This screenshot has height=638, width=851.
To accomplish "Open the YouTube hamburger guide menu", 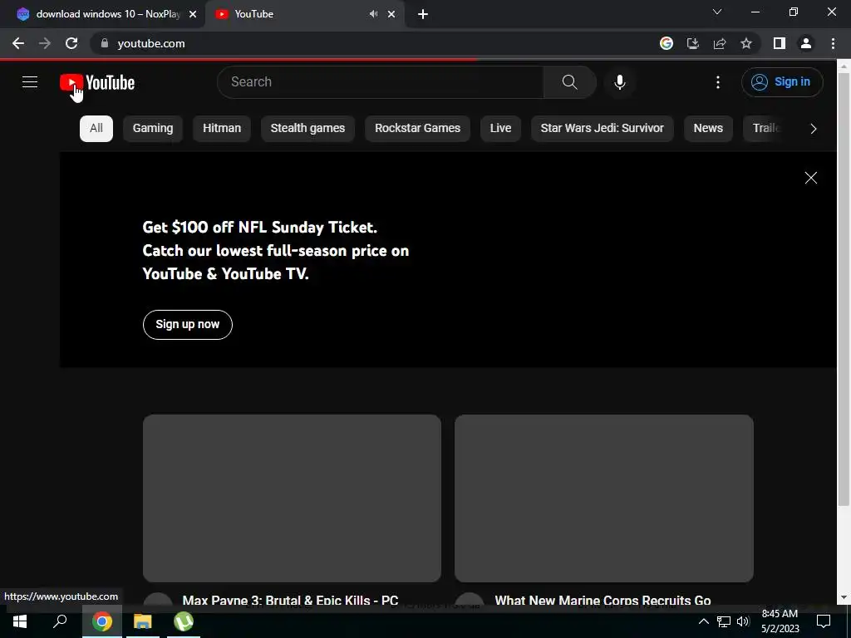I will click(30, 82).
